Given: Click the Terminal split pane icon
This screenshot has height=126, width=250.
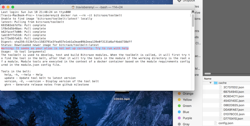Looking at the screenshot, I should tap(193, 11).
